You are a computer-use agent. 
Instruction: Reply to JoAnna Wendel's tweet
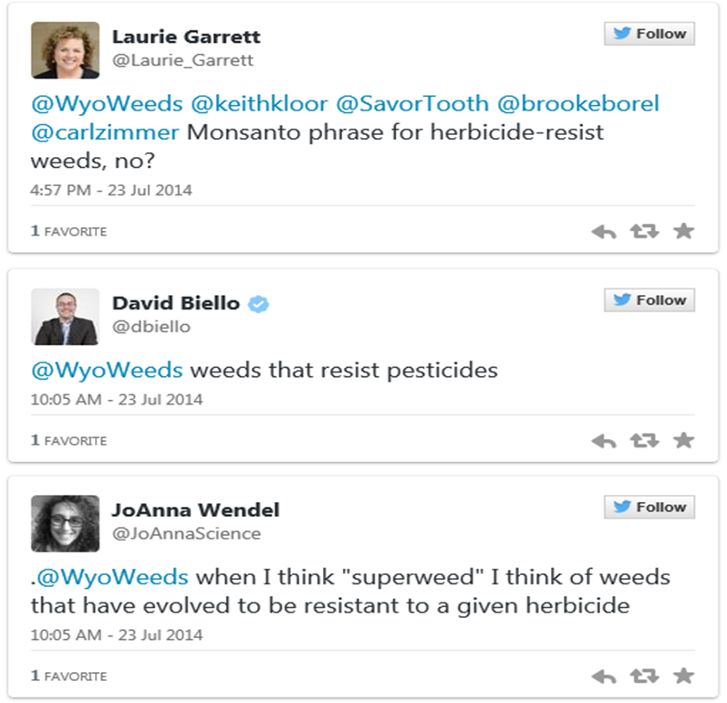coord(604,677)
